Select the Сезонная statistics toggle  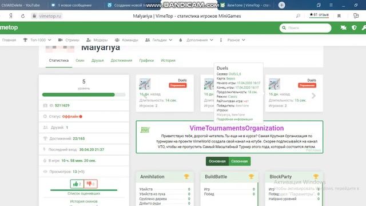coord(240,161)
